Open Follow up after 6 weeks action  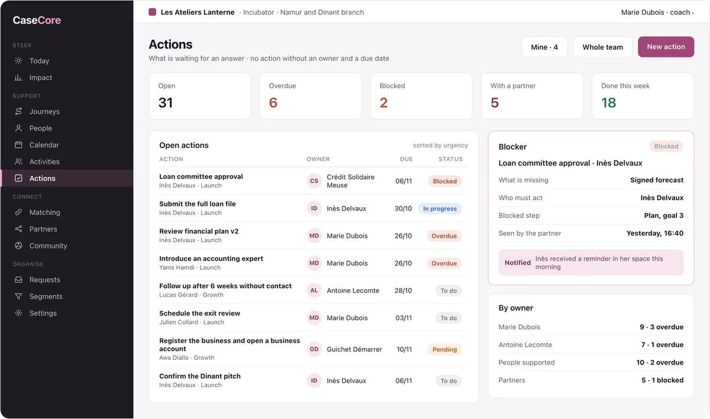coord(313,291)
